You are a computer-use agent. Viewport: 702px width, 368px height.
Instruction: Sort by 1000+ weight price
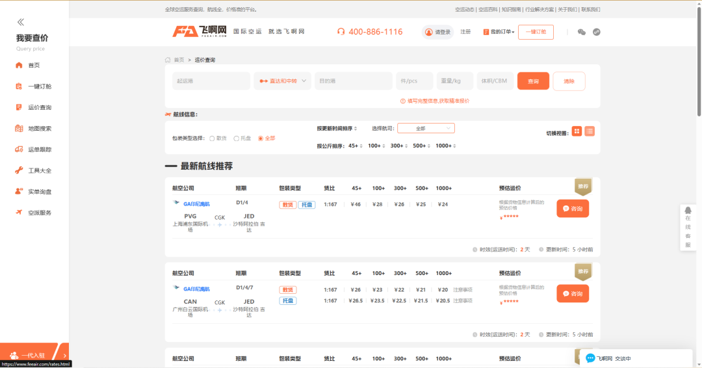(445, 146)
